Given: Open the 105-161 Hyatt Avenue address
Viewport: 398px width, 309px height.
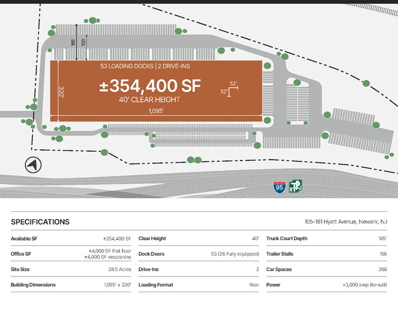Looking at the screenshot, I should tap(346, 222).
